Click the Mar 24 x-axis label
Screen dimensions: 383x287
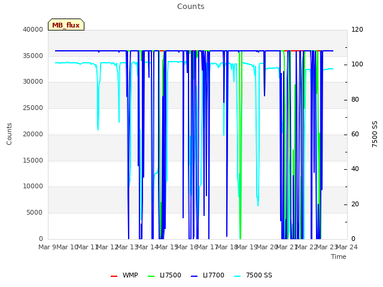(x=347, y=247)
